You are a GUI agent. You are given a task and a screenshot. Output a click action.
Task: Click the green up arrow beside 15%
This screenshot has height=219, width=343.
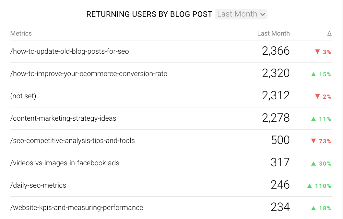(x=313, y=74)
